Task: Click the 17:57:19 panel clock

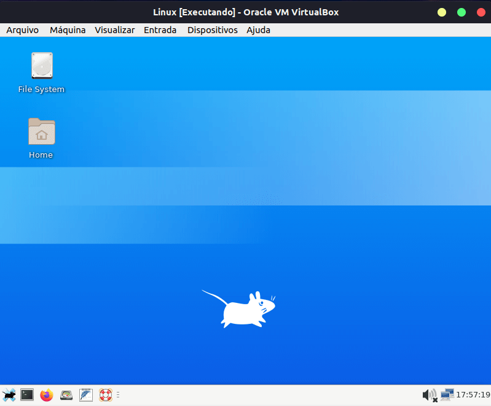Action: [x=473, y=395]
